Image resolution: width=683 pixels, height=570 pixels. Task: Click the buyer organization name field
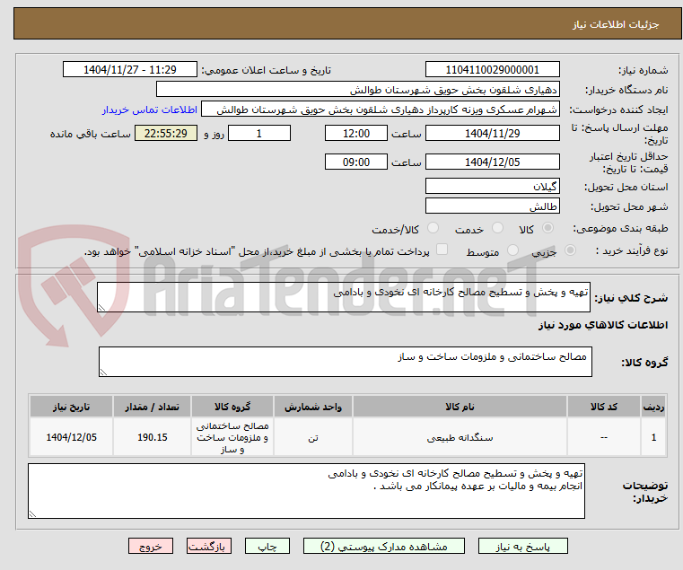tap(357, 90)
